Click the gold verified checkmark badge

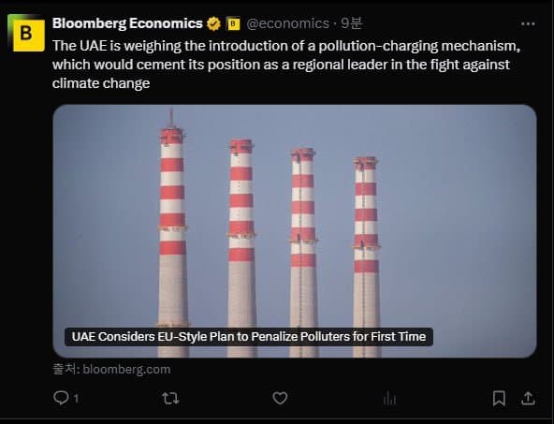pos(213,24)
